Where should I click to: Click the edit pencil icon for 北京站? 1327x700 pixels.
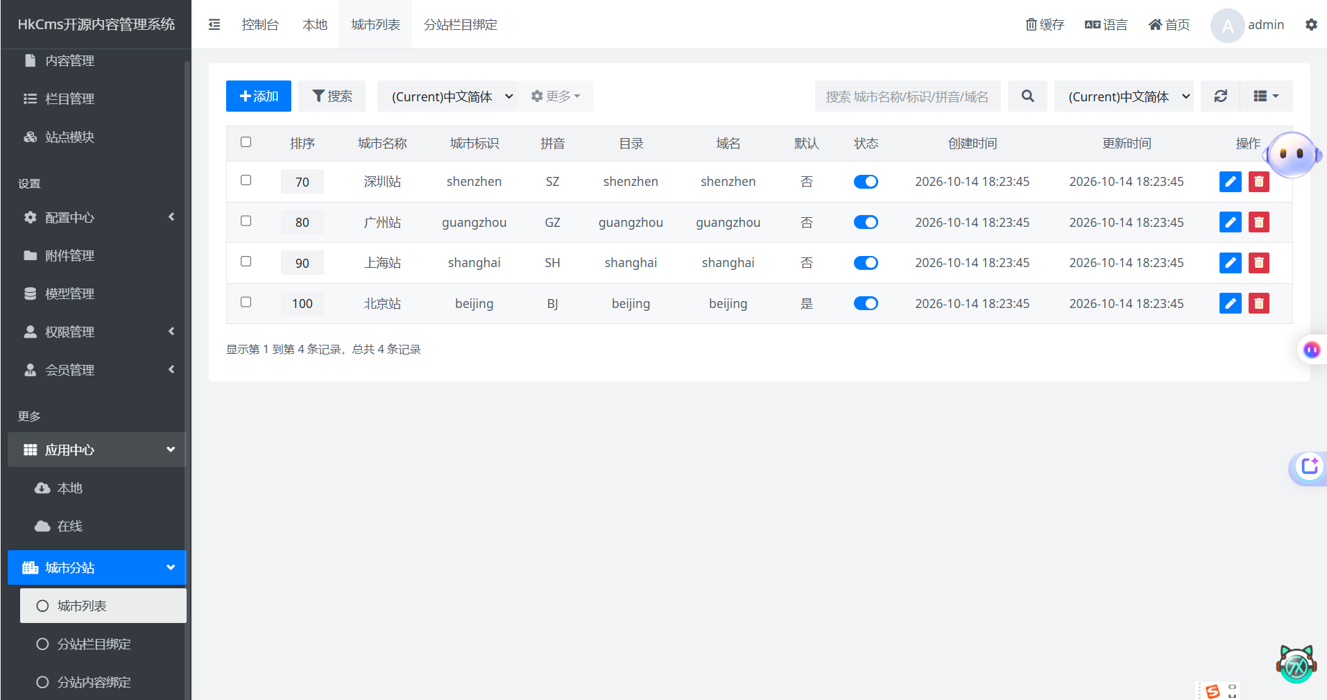coord(1230,304)
